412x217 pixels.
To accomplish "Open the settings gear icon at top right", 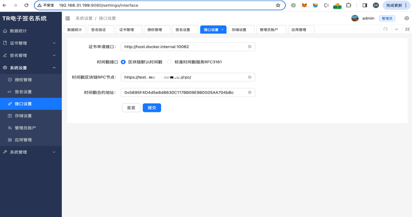I will (407, 18).
